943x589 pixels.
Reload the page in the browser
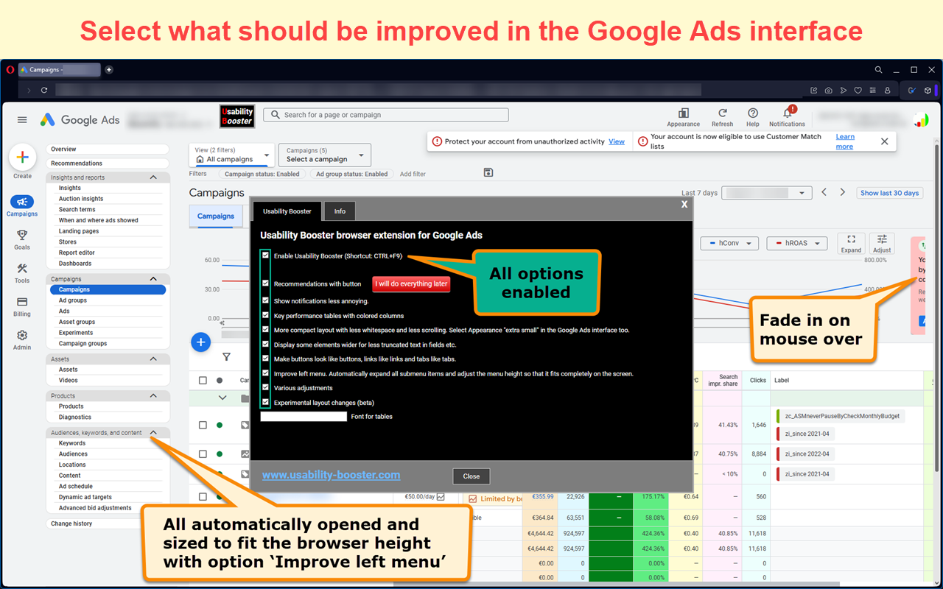point(44,91)
